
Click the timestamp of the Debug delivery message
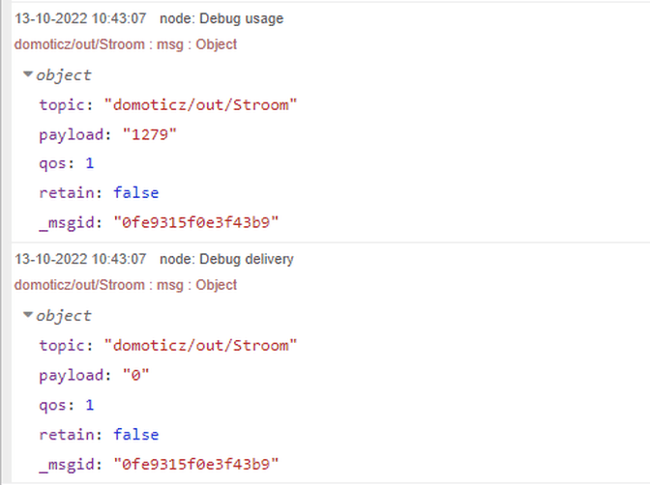[x=80, y=259]
